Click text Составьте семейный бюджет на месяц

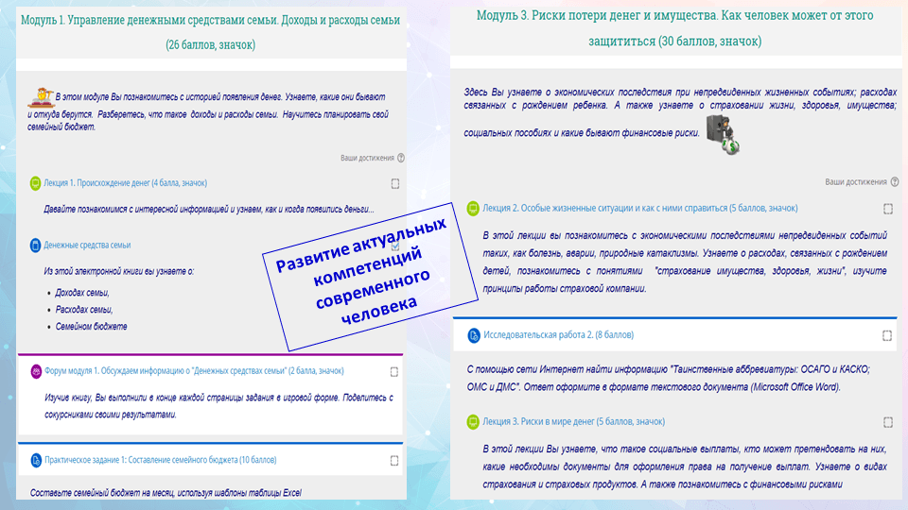coord(166,493)
